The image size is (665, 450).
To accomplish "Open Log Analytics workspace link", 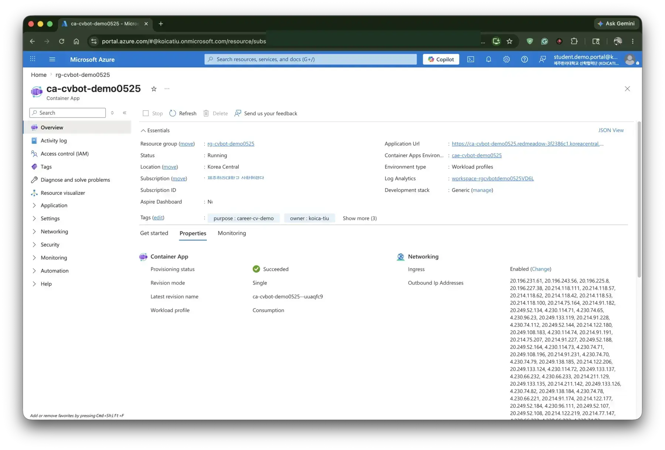I will click(x=492, y=178).
